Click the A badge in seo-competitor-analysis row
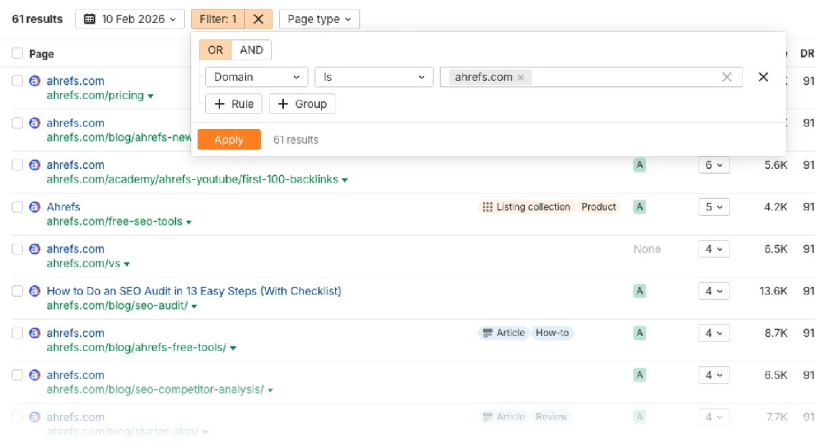This screenshot has width=815, height=444. tap(639, 375)
